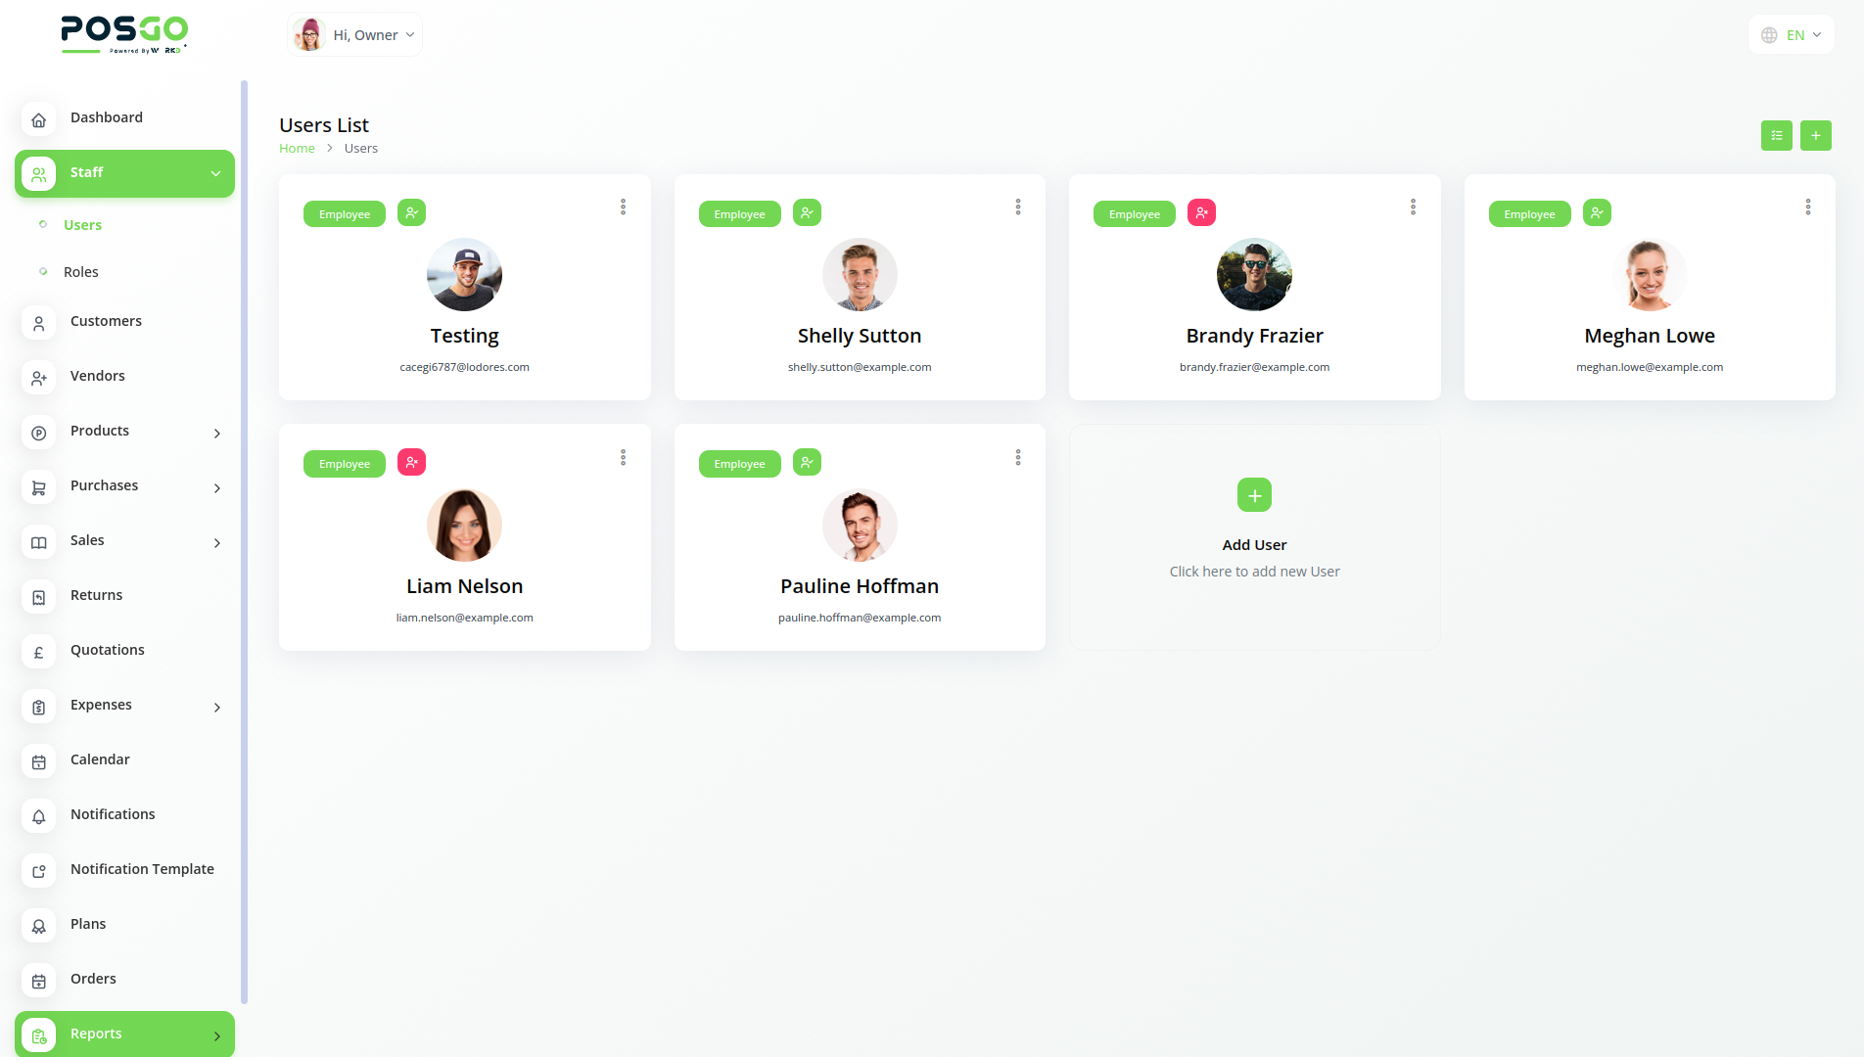Click green plus icon in header
Image resolution: width=1864 pixels, height=1057 pixels.
click(1815, 136)
